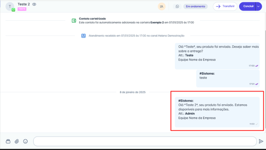Click the pink TESTE tag label

22,9
